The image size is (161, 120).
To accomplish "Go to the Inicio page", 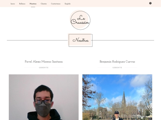I will pos(13,4).
